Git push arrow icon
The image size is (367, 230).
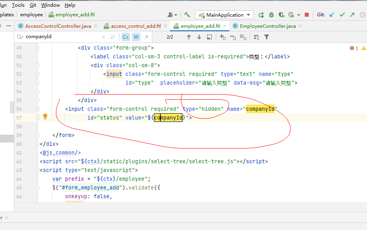click(x=352, y=15)
